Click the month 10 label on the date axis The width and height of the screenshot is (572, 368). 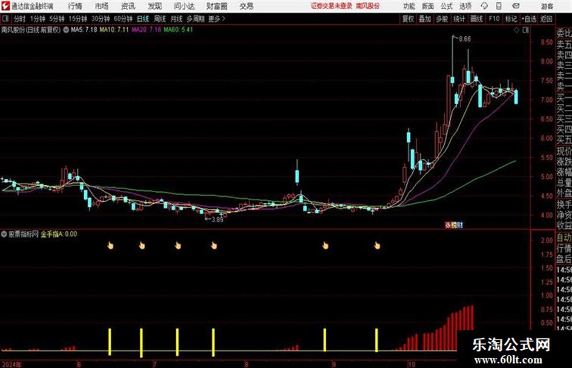click(412, 364)
